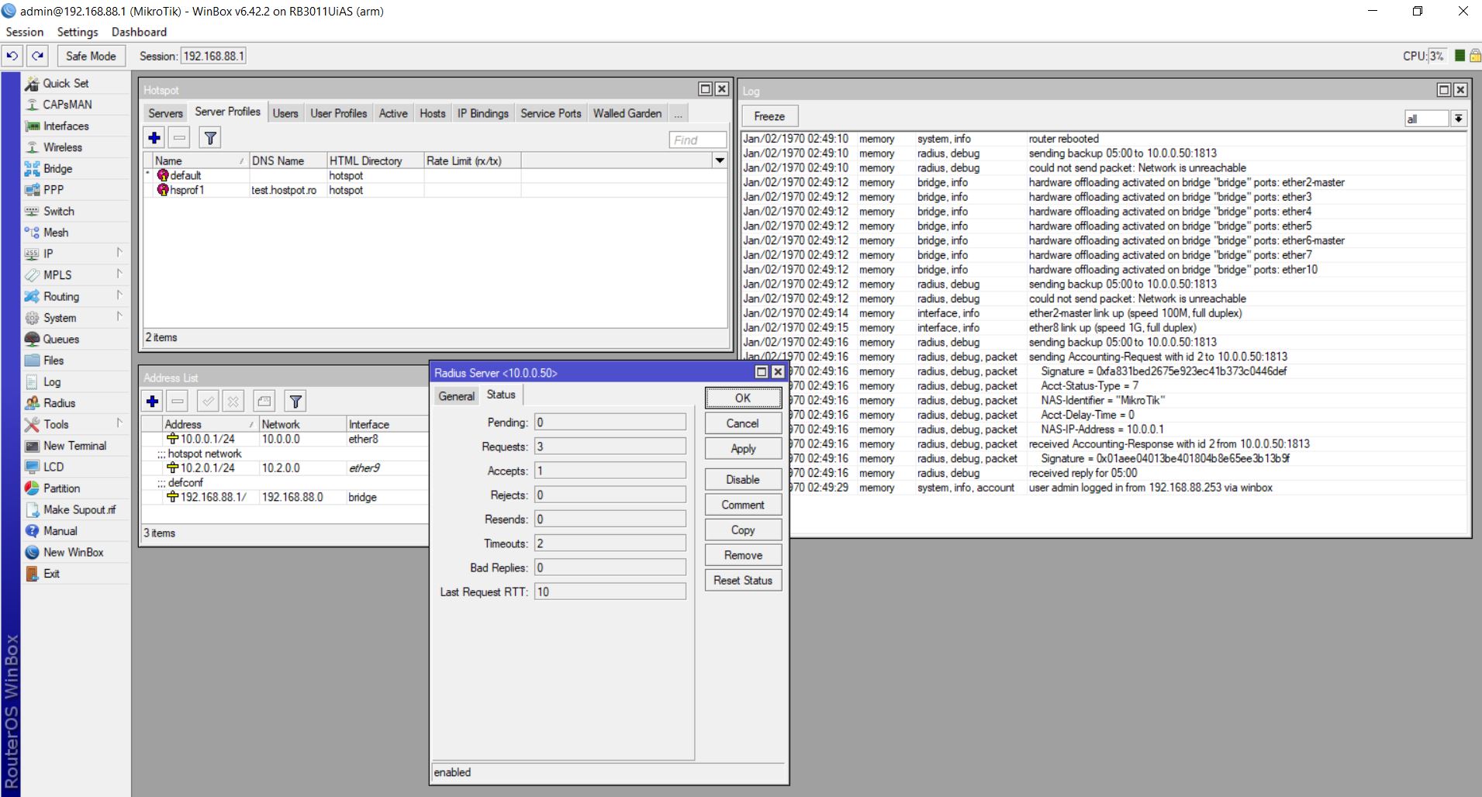This screenshot has width=1482, height=797.
Task: Click Apply in Radius Server dialog
Action: (x=743, y=449)
